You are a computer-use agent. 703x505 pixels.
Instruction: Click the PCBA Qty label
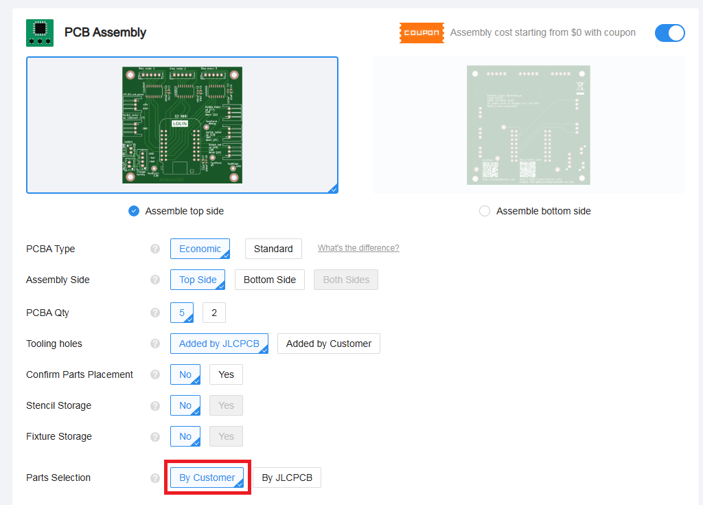coord(47,313)
